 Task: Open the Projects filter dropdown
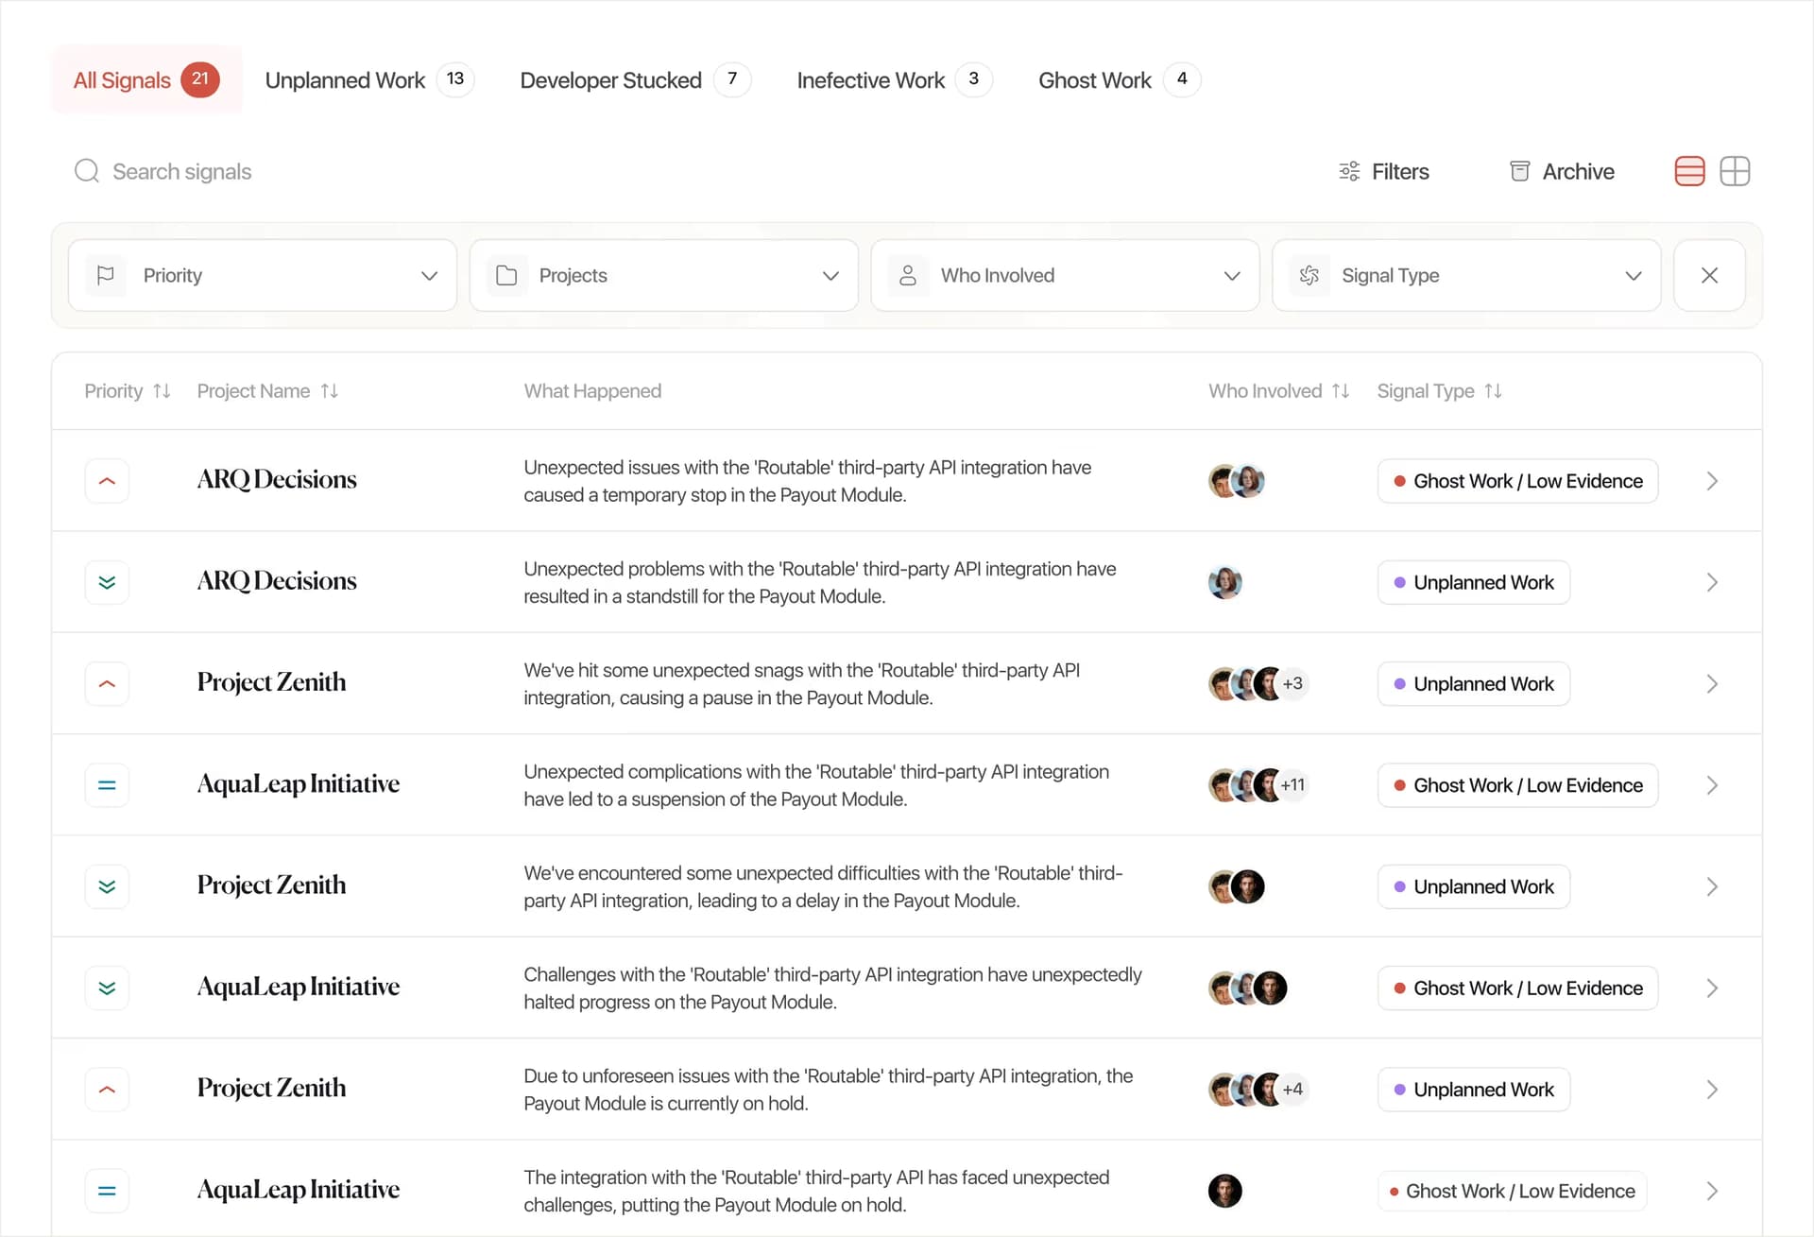[x=664, y=275]
